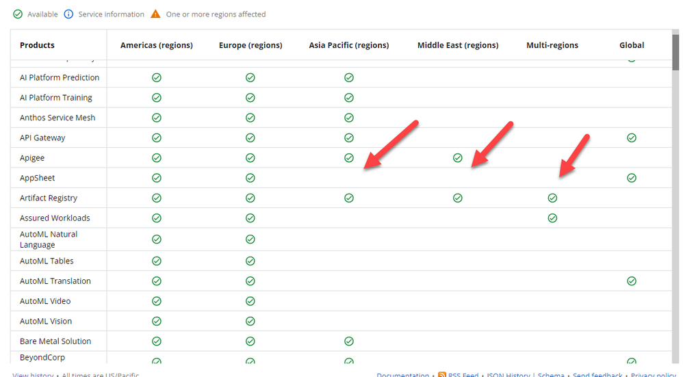The height and width of the screenshot is (377, 683).
Task: Click the orange warning triangle legend icon
Action: [x=155, y=14]
